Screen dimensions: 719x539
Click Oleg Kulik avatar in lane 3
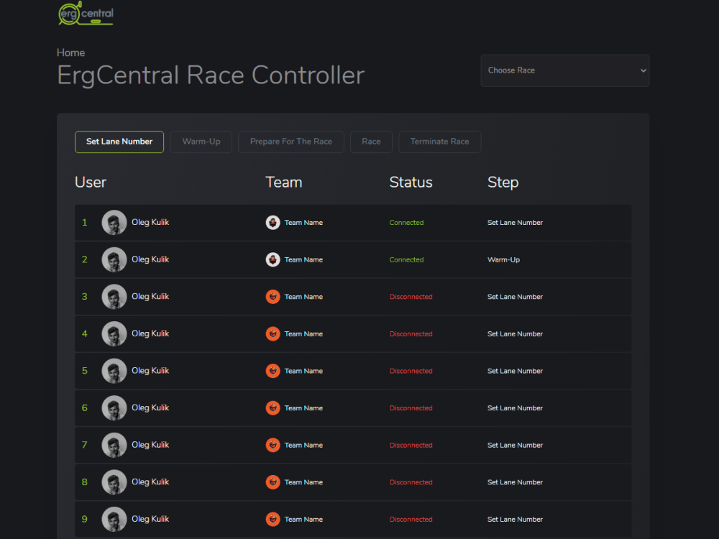(114, 297)
